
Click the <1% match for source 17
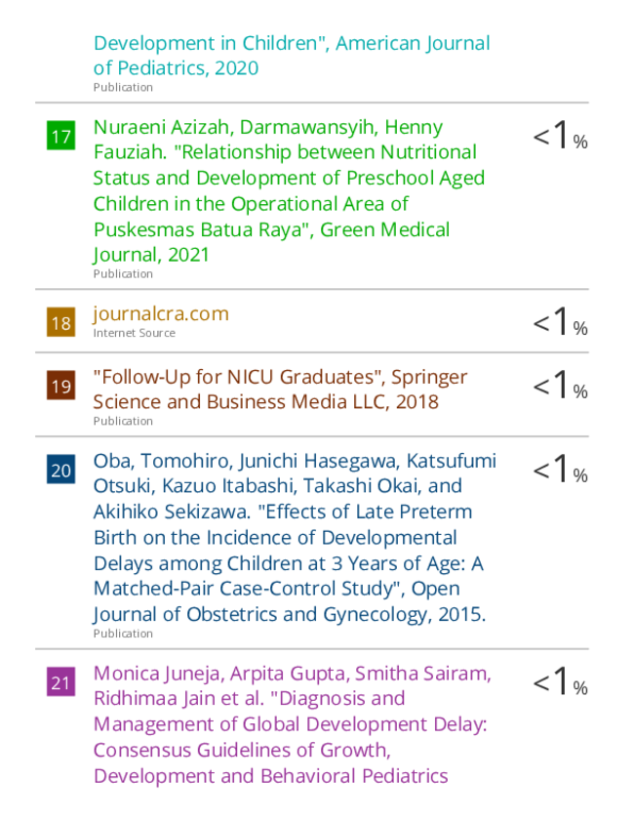(560, 136)
